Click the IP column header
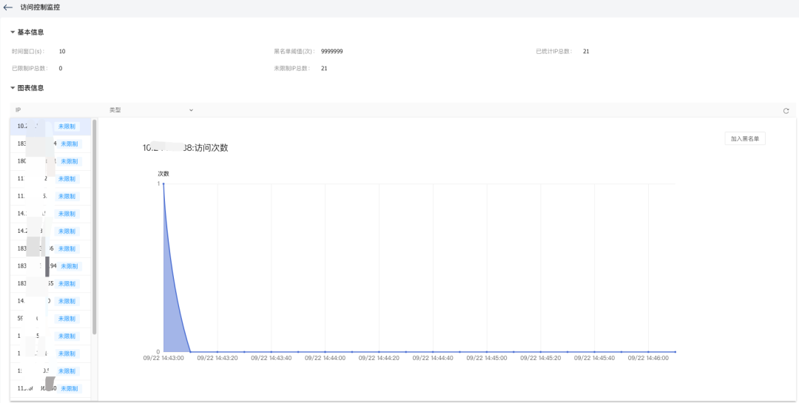The image size is (799, 403). click(x=18, y=110)
